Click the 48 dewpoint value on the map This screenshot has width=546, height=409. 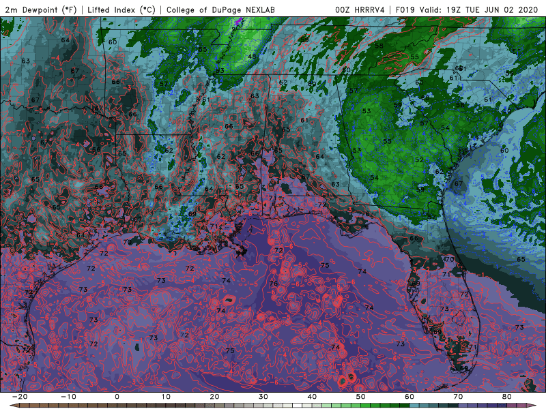(x=252, y=57)
